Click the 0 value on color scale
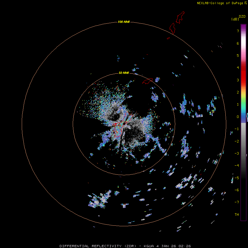 tap(238, 117)
